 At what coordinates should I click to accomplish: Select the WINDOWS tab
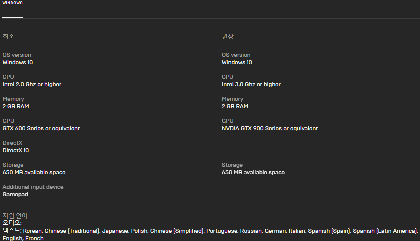13,3
